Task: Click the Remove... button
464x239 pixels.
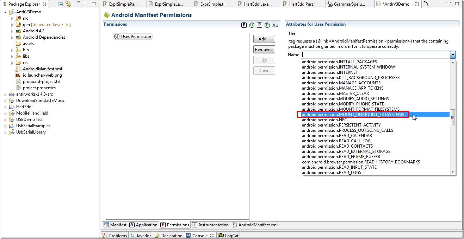Action: coord(264,50)
